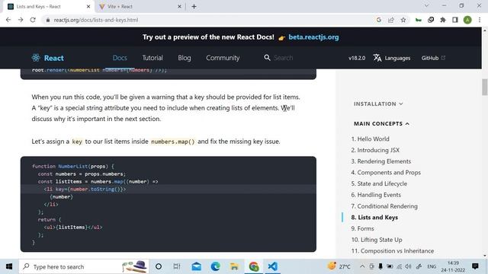Open the Blog navigation item
This screenshot has width=488, height=274.
click(185, 58)
